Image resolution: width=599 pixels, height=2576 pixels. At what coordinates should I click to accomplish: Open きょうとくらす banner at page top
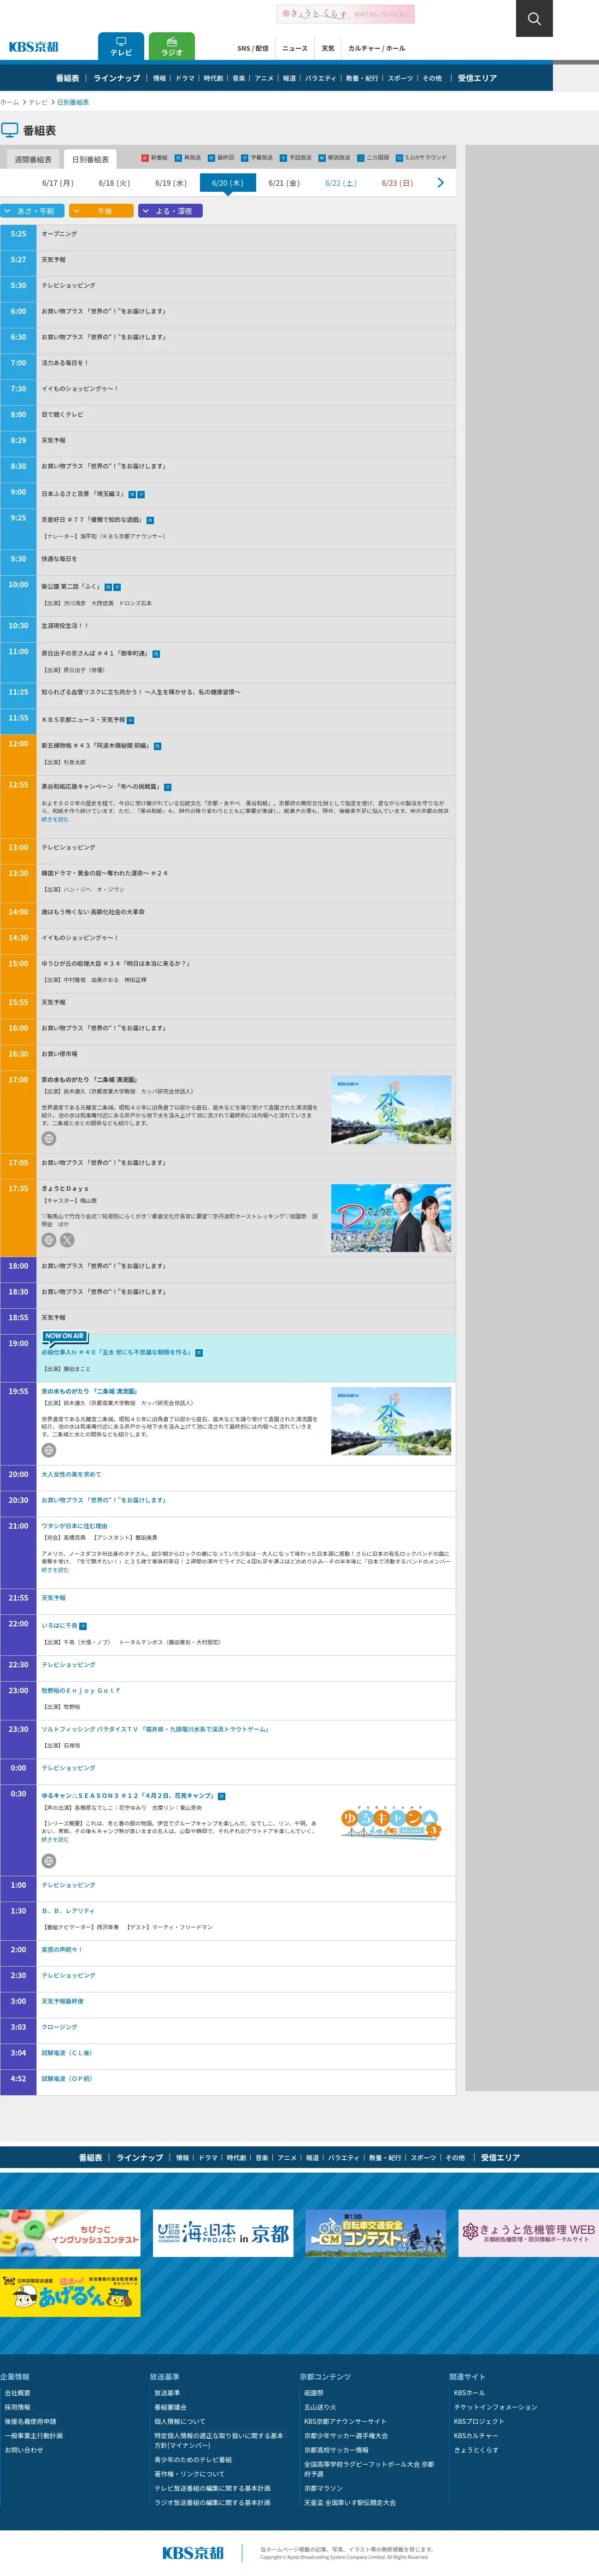click(x=345, y=14)
